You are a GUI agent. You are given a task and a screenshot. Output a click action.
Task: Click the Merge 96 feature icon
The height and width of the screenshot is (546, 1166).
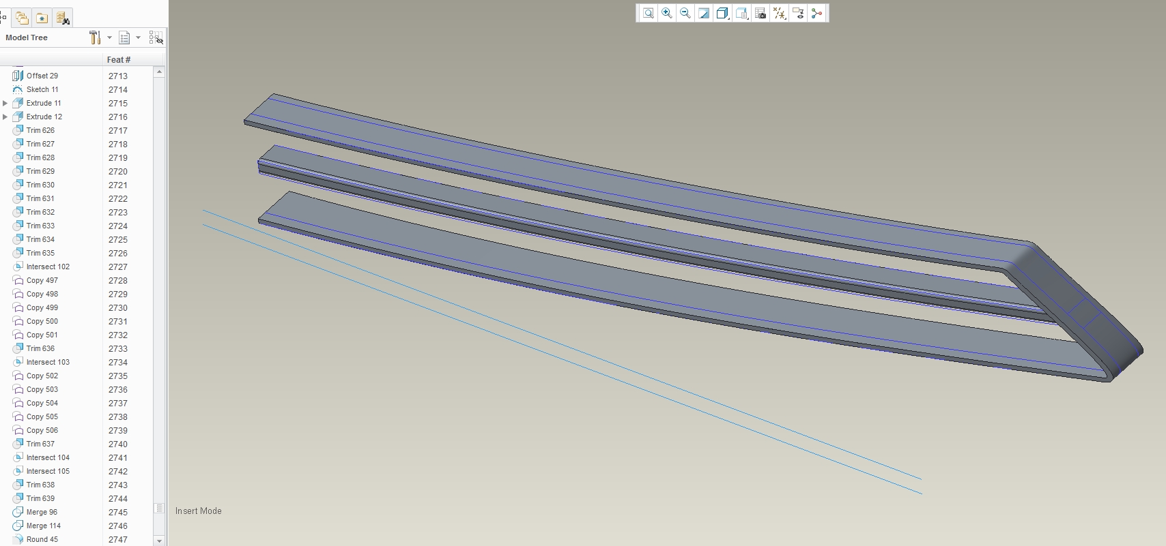click(18, 512)
